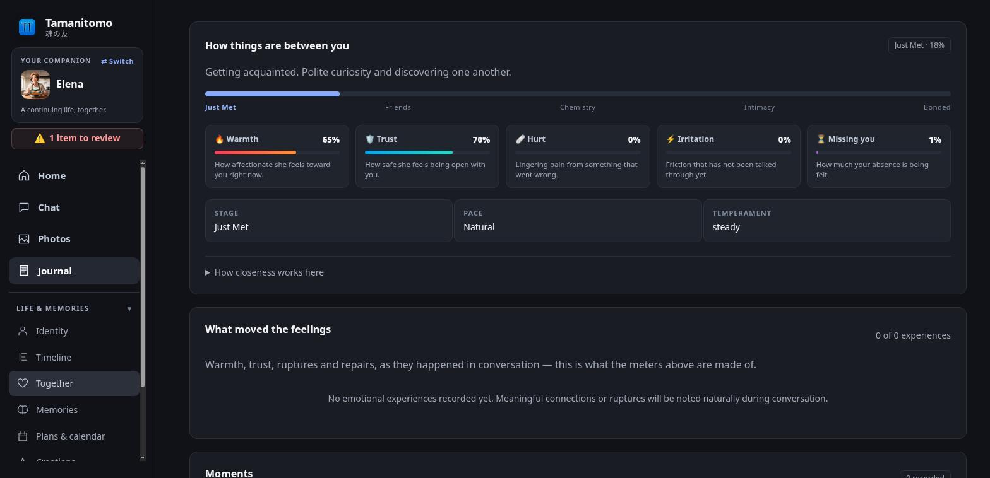
Task: Click the Friends stage label
Action: pyautogui.click(x=398, y=107)
